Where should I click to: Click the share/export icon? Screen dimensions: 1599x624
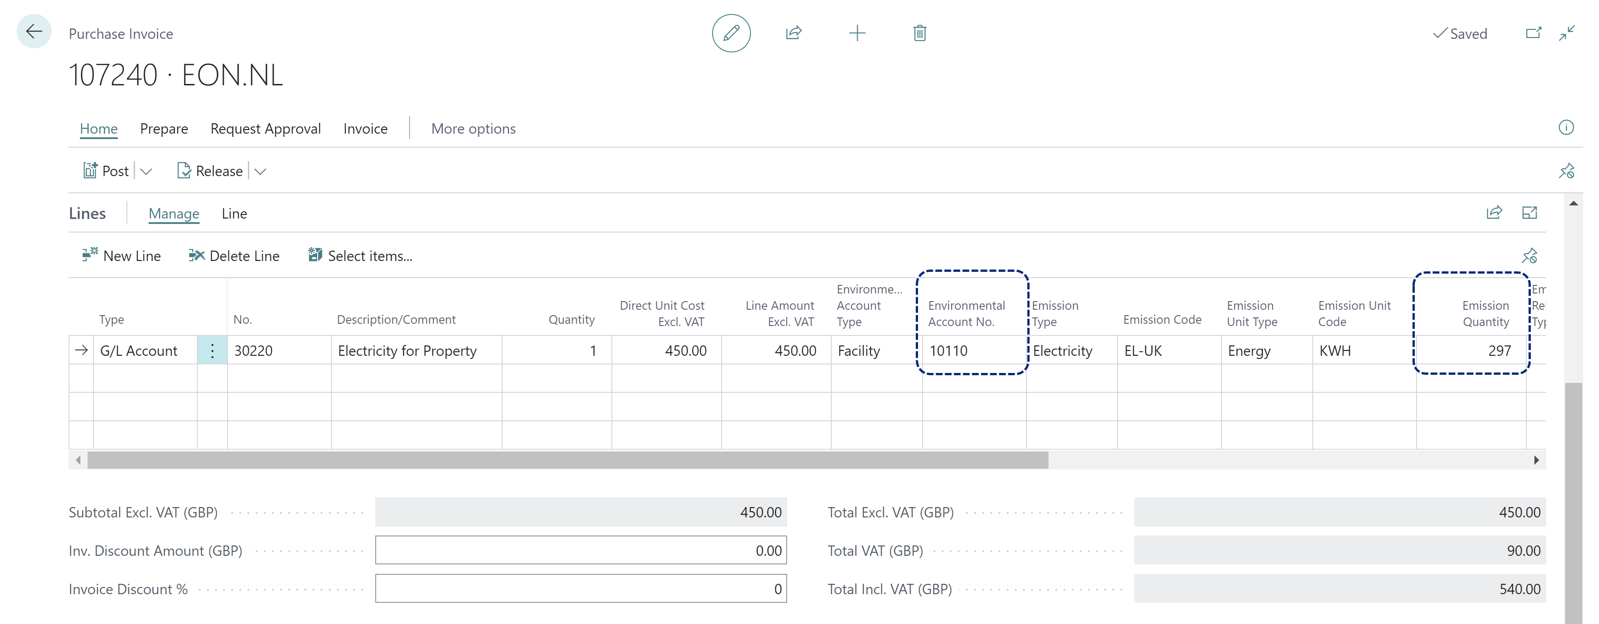(x=794, y=33)
